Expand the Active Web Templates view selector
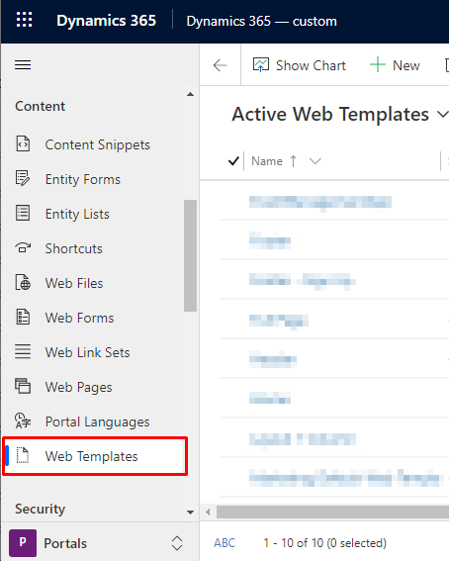The width and height of the screenshot is (449, 561). tap(442, 115)
